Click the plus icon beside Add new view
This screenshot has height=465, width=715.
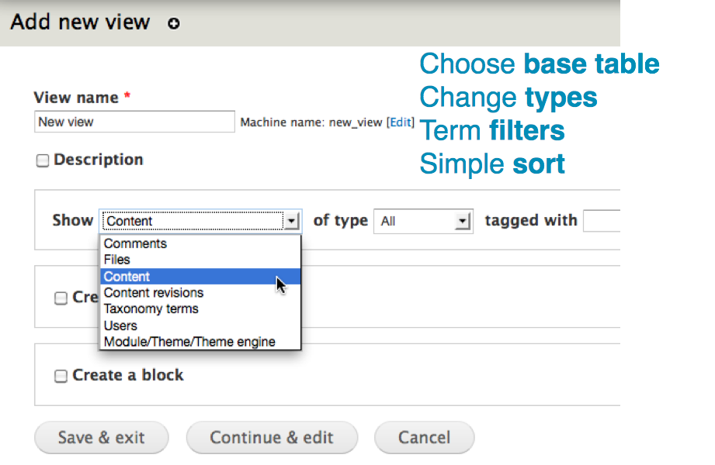(174, 23)
